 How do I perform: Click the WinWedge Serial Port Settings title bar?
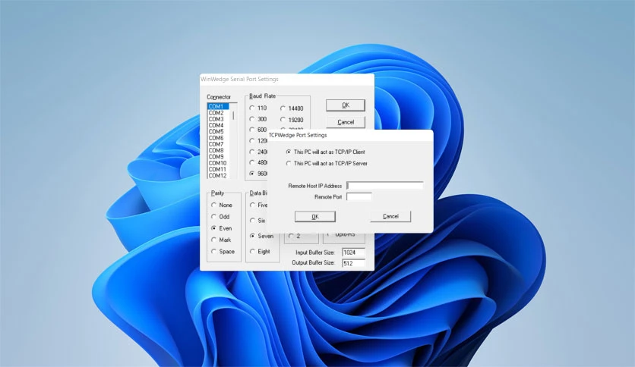(x=286, y=79)
